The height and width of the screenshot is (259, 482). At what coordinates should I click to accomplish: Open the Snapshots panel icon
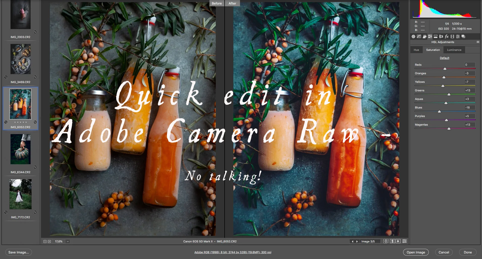coord(463,36)
